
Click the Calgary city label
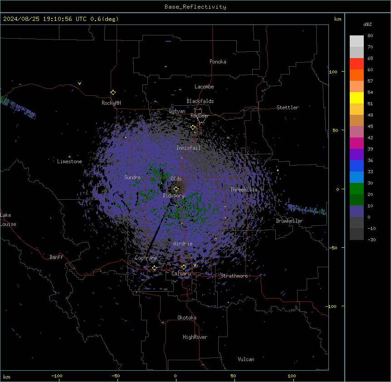tap(181, 274)
